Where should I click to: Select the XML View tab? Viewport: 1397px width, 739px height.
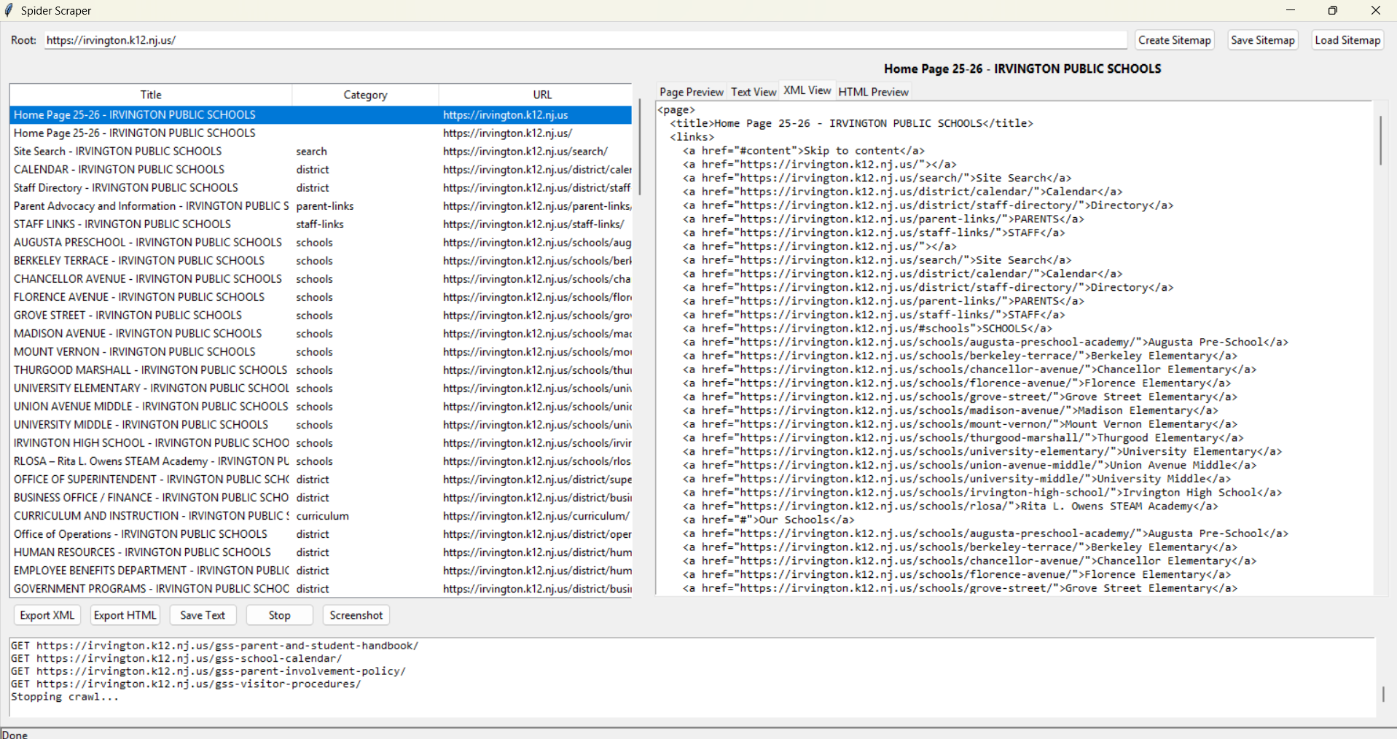click(x=807, y=91)
